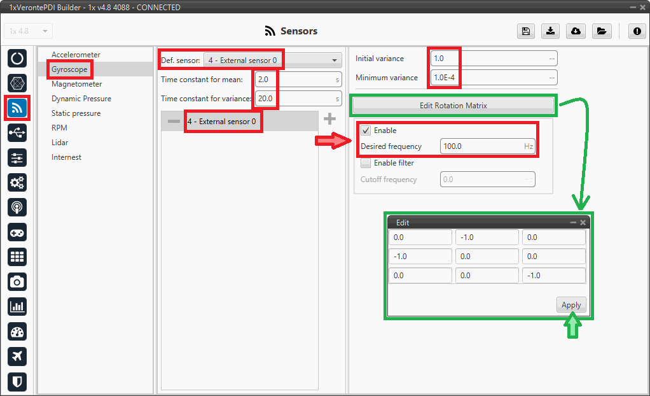Toggle the Enable checkbox
Image resolution: width=650 pixels, height=396 pixels.
click(366, 131)
